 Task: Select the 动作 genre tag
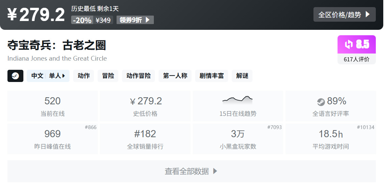(x=84, y=76)
